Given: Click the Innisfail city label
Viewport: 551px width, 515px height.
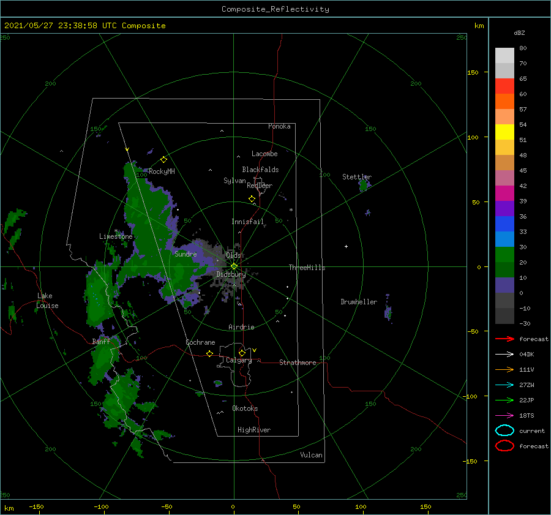Looking at the screenshot, I should point(247,222).
